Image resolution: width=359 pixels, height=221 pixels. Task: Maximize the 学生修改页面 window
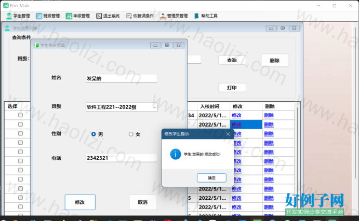167,45
